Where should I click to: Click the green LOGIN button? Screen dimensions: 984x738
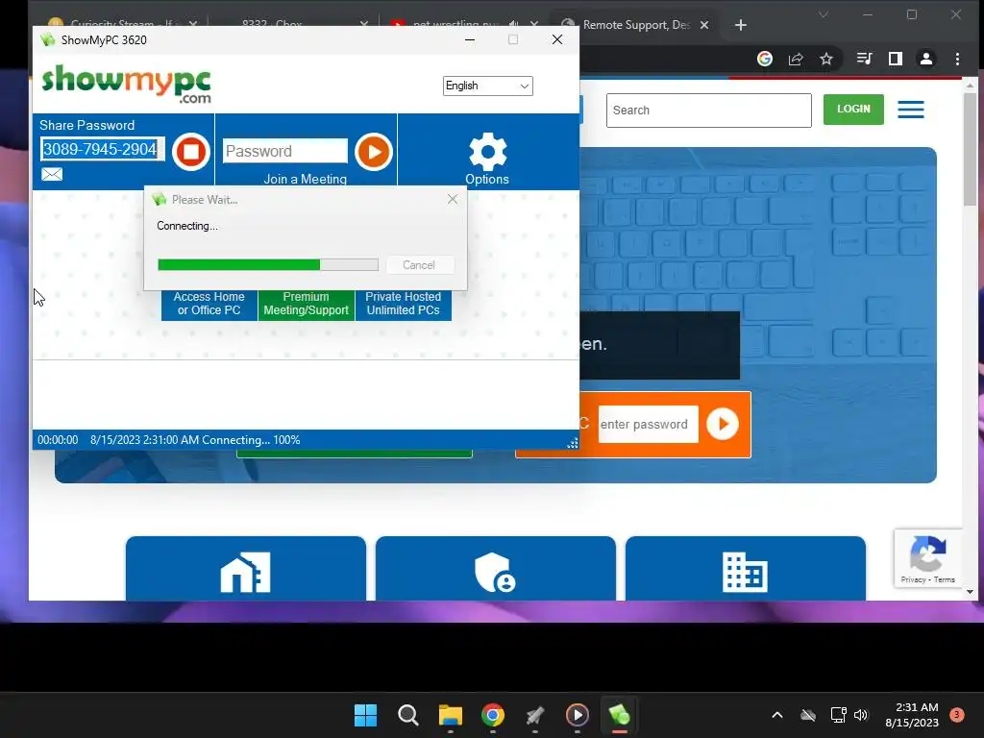(853, 110)
